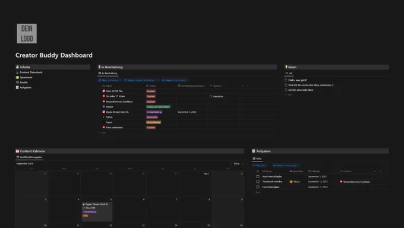Open the first blue filter dropdown
The height and width of the screenshot is (228, 404).
coord(110,80)
